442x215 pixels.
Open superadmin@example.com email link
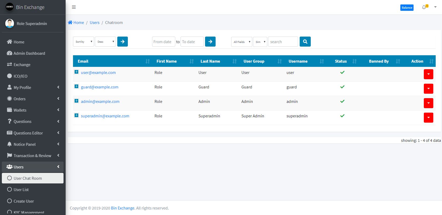(x=105, y=116)
